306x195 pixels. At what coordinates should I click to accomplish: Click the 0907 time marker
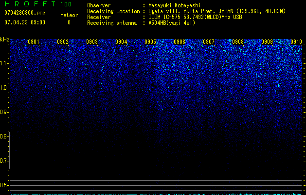coord(209,42)
